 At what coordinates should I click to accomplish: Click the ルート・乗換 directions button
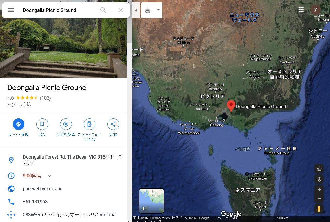click(18, 127)
